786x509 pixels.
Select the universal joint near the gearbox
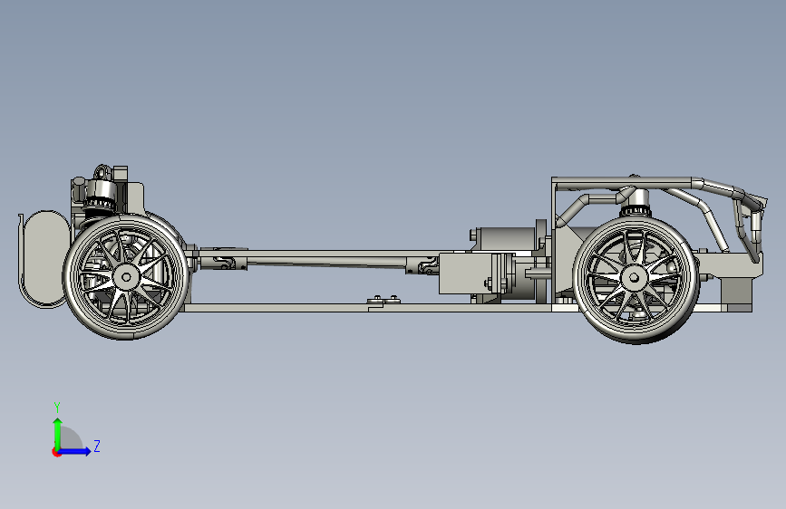[422, 266]
